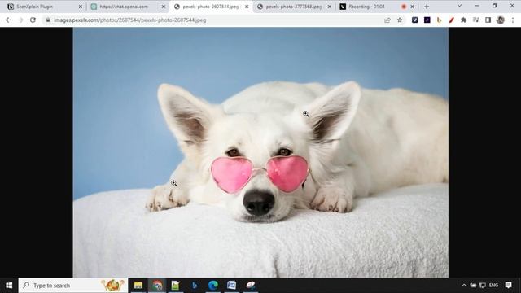
Task: Go back to the previous page
Action: pyautogui.click(x=8, y=20)
